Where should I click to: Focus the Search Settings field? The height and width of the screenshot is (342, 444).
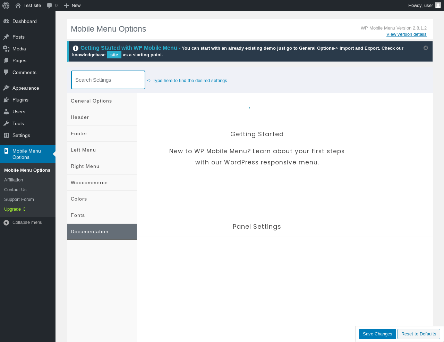click(108, 80)
